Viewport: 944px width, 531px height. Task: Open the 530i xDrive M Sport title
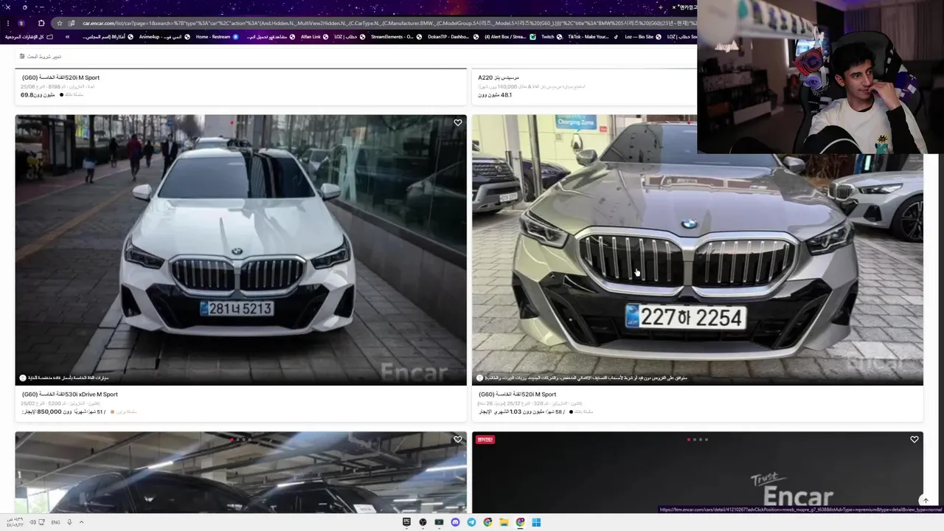point(70,395)
